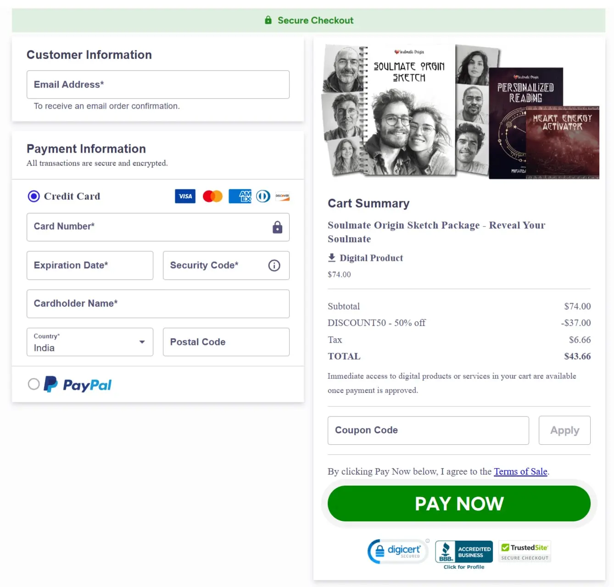This screenshot has height=587, width=614.
Task: Focus the Email Address field
Action: click(158, 84)
